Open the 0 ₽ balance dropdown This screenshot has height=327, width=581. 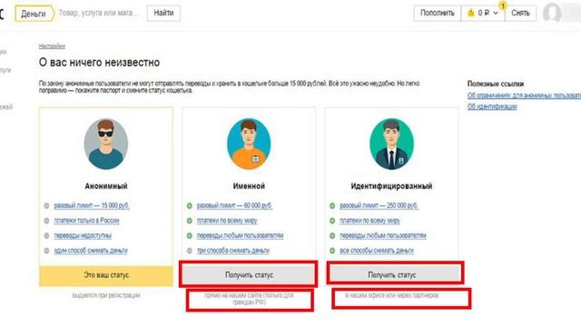483,13
